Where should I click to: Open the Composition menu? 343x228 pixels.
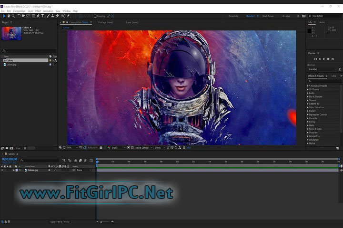click(x=19, y=10)
